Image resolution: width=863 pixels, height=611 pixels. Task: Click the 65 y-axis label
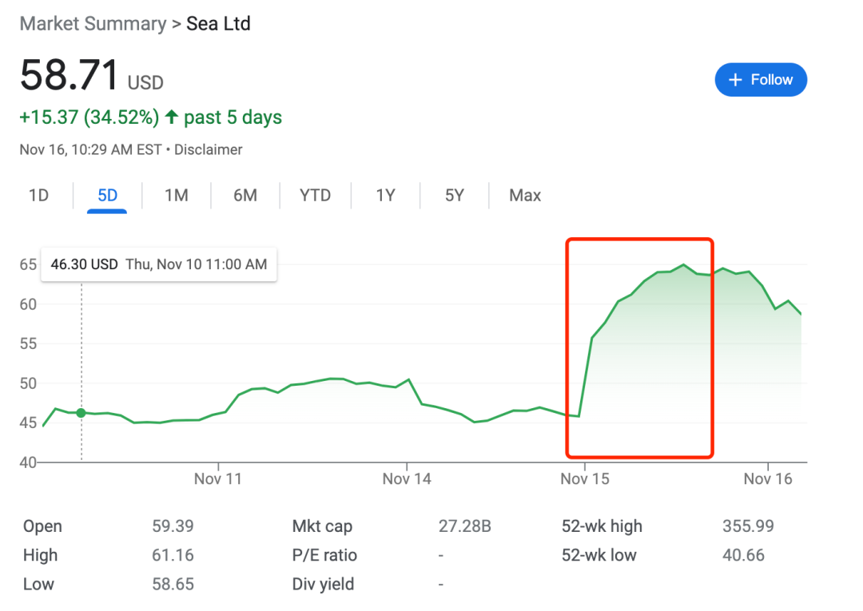28,264
